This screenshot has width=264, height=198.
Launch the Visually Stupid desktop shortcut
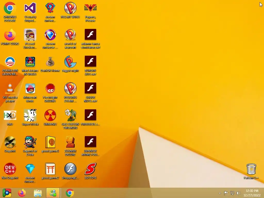tap(30, 12)
